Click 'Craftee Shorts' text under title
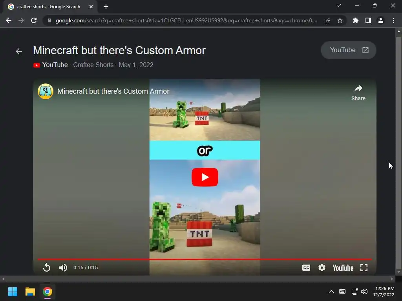 (93, 65)
